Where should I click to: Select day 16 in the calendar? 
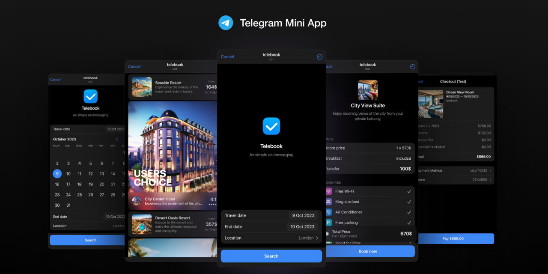click(x=57, y=185)
